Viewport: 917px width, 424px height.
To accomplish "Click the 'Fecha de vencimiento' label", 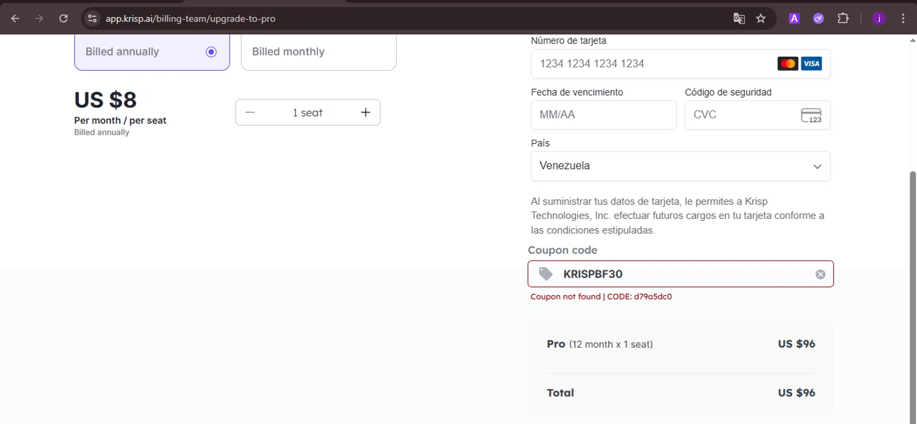I will pos(577,92).
